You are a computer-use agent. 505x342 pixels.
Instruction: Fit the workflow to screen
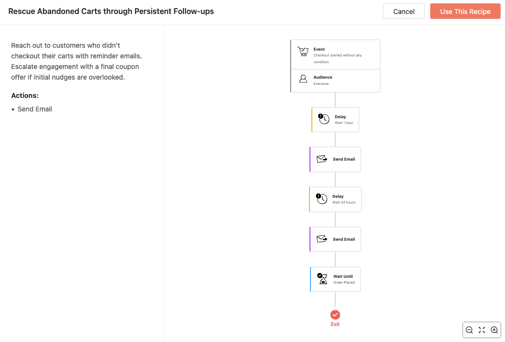482,330
